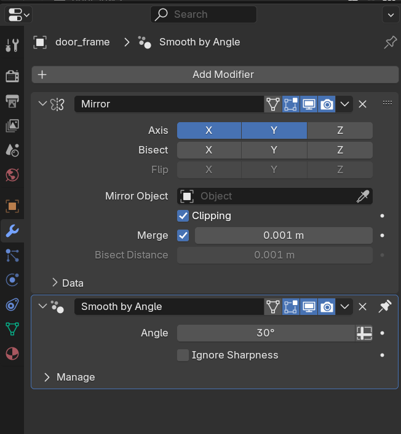This screenshot has width=401, height=434.
Task: Open the properties options dropdown
Action: click(391, 15)
